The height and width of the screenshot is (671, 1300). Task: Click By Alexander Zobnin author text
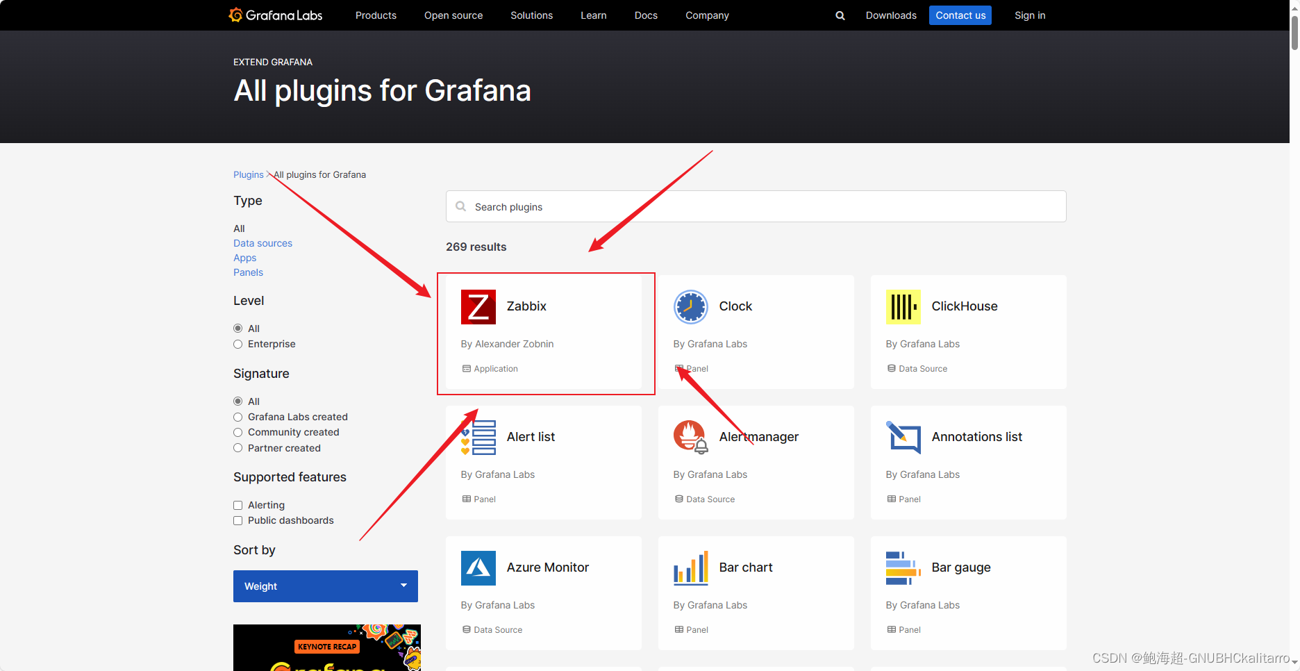[x=507, y=344]
